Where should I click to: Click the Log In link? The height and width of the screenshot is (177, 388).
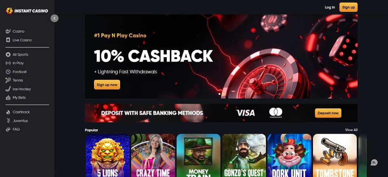click(330, 7)
